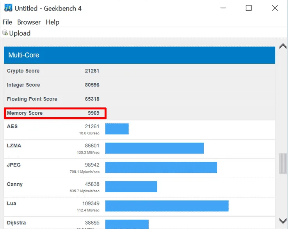Image resolution: width=288 pixels, height=229 pixels.
Task: Click the Dijkstra result bar
Action: [x=127, y=224]
